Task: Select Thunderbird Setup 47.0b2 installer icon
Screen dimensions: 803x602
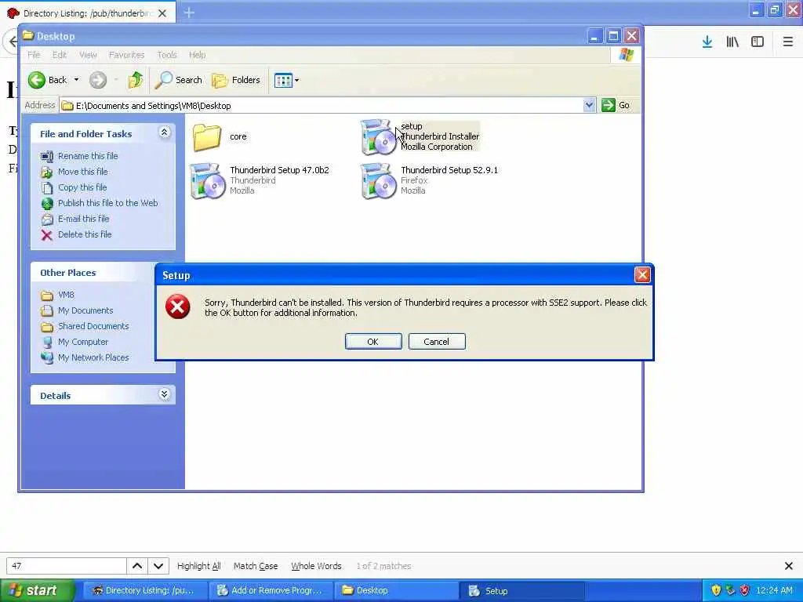Action: [x=207, y=181]
